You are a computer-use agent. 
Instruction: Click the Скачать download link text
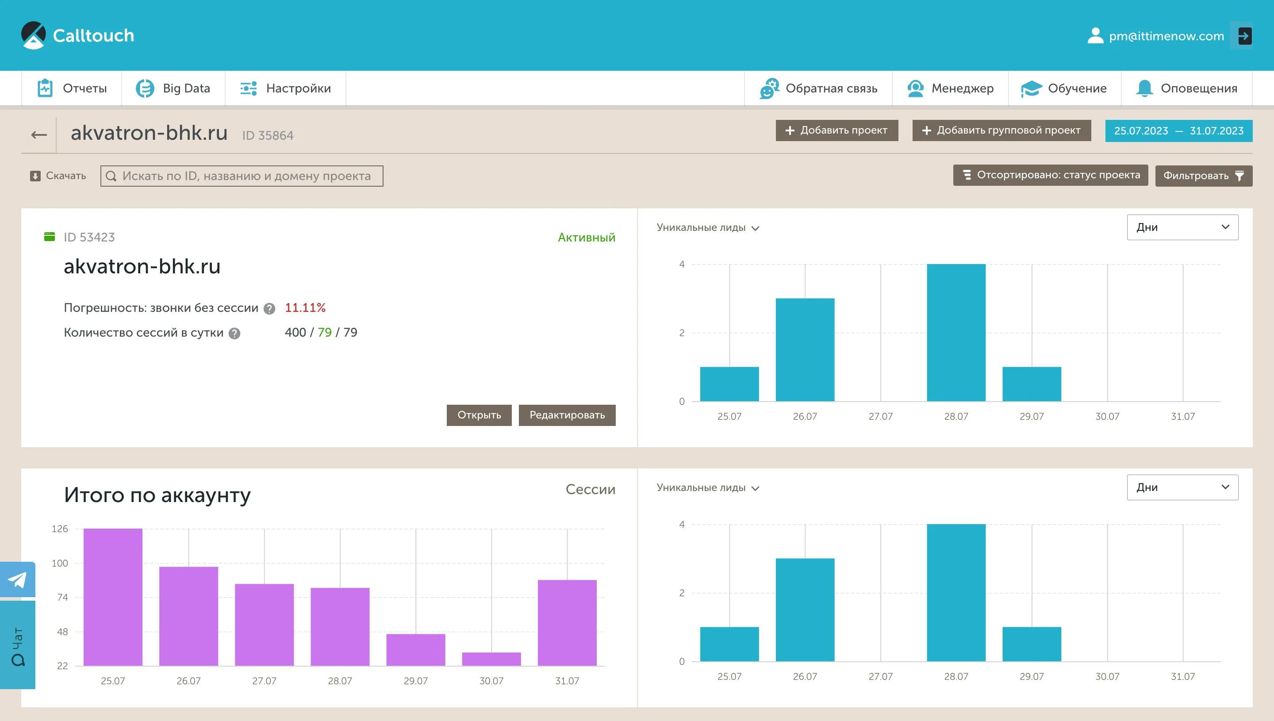pos(66,176)
